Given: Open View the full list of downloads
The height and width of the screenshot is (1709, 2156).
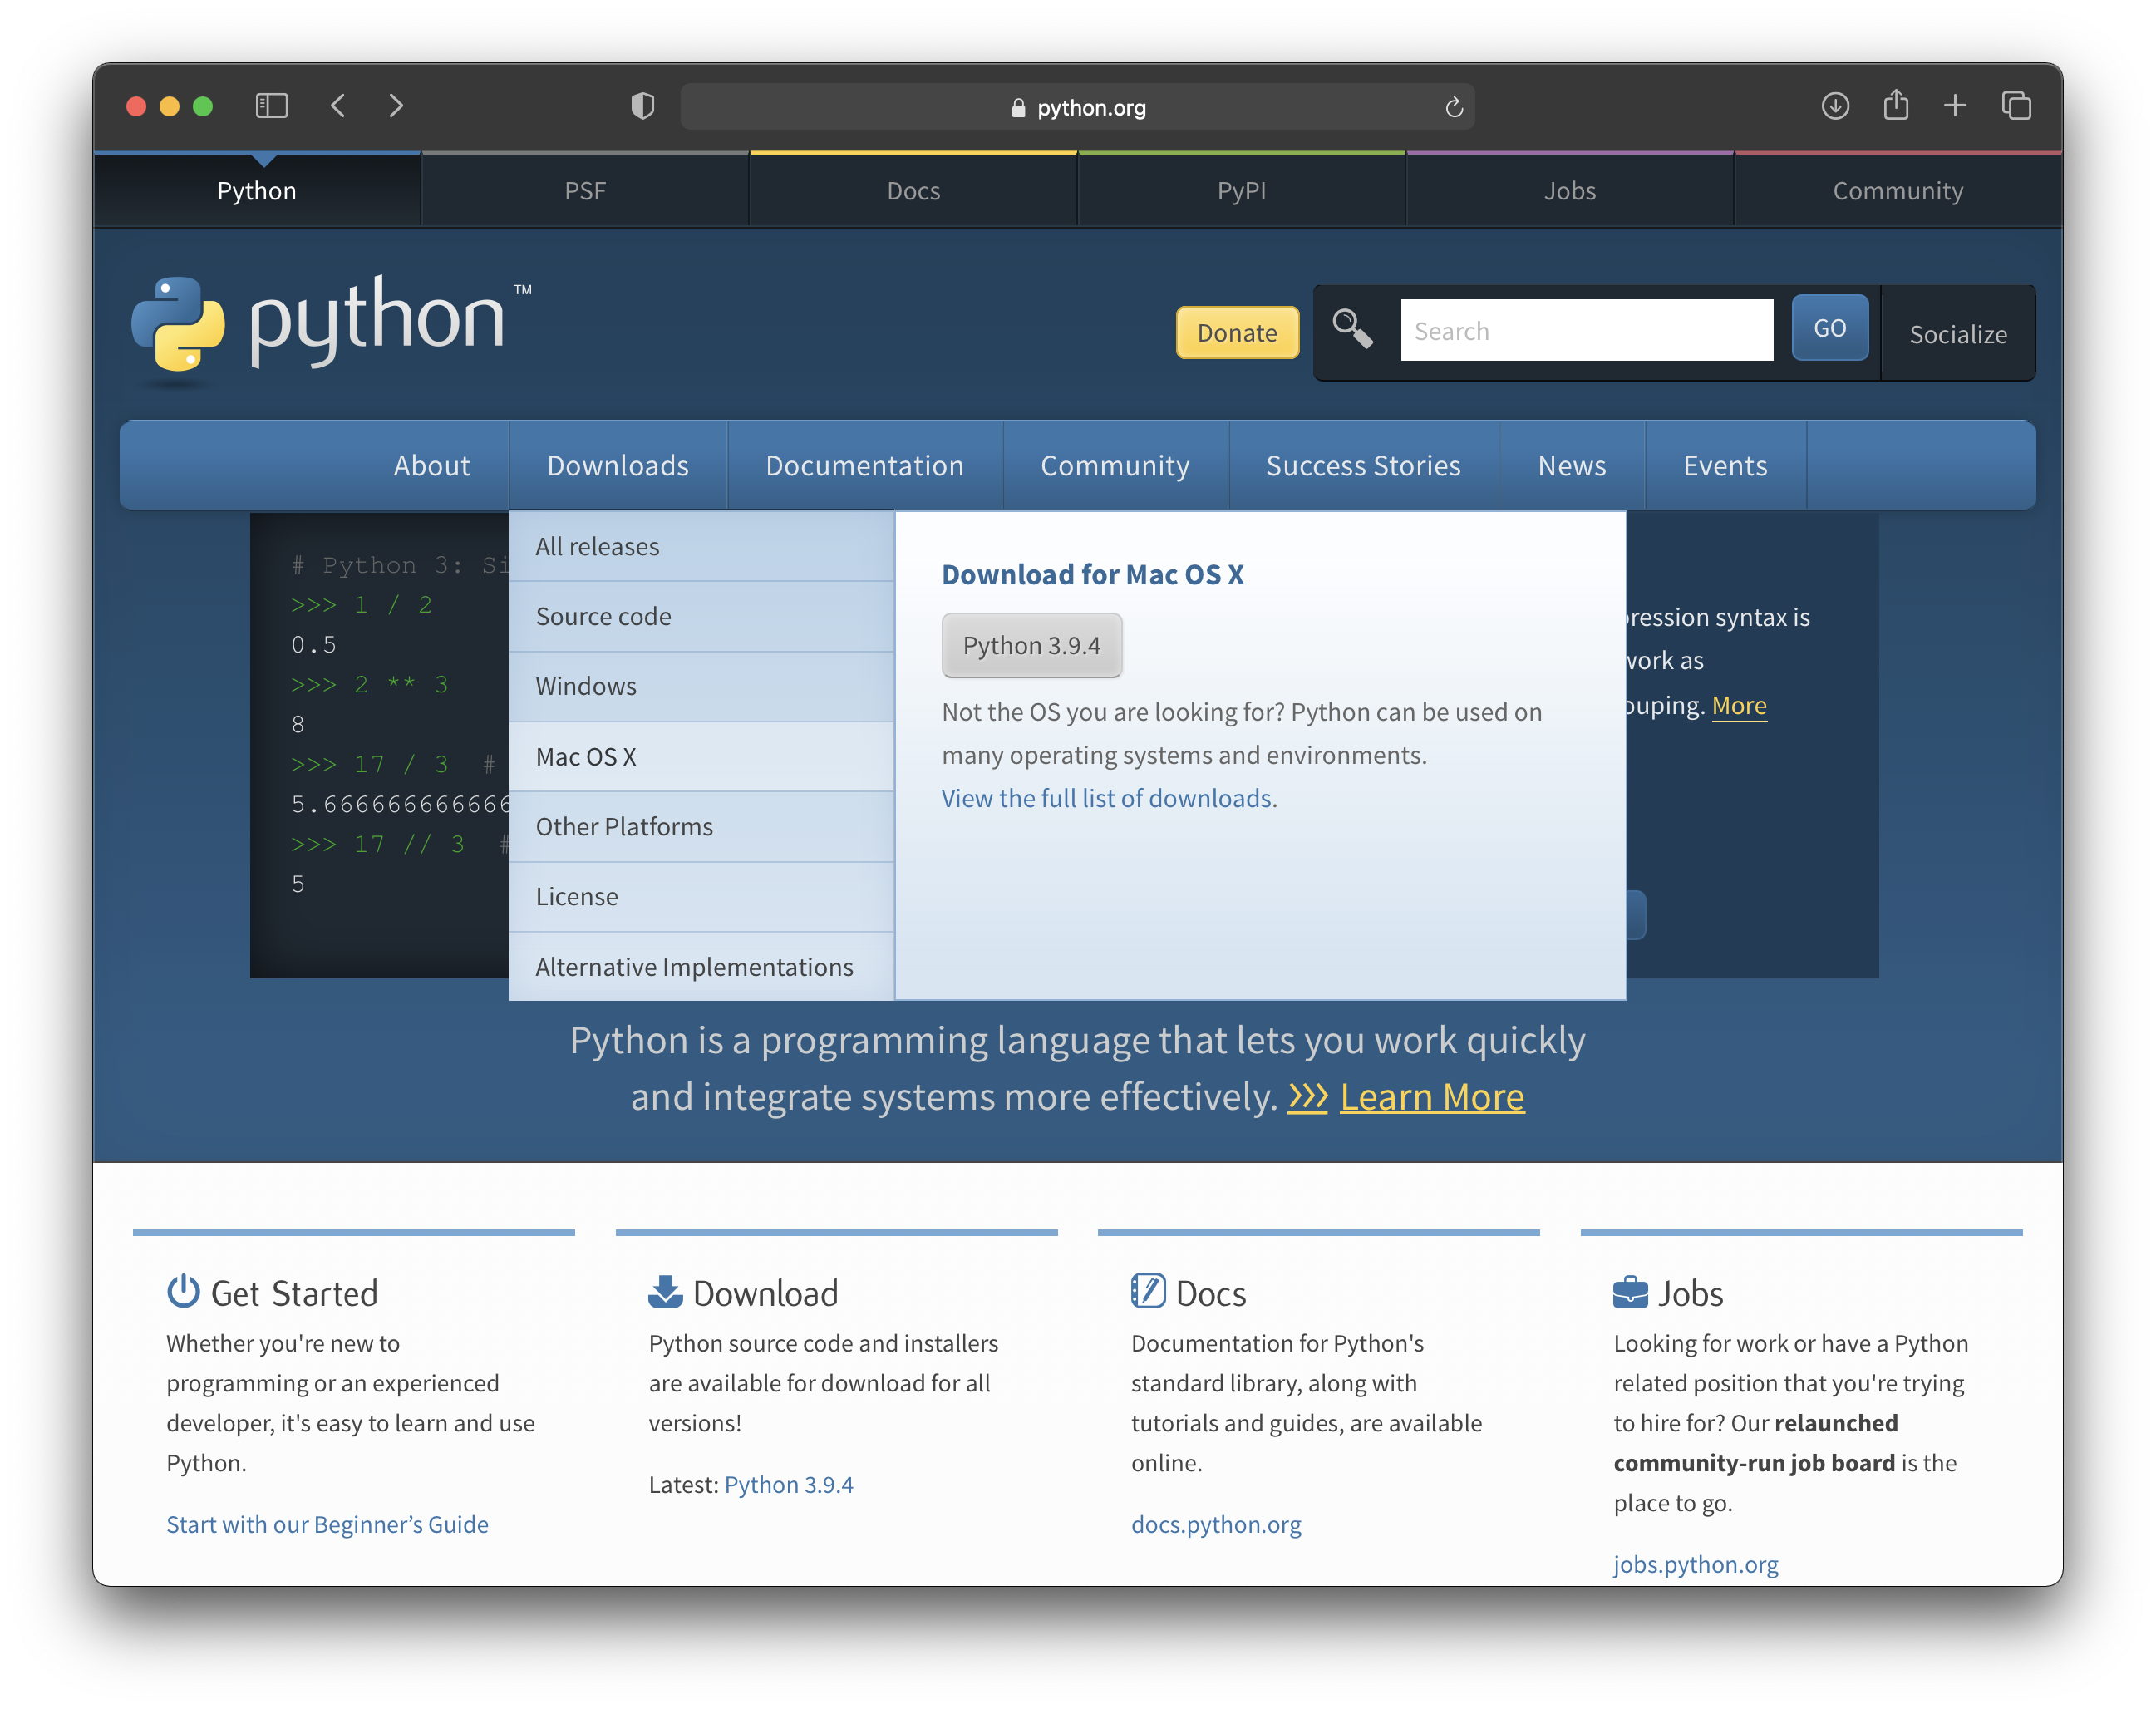Looking at the screenshot, I should tap(1106, 798).
